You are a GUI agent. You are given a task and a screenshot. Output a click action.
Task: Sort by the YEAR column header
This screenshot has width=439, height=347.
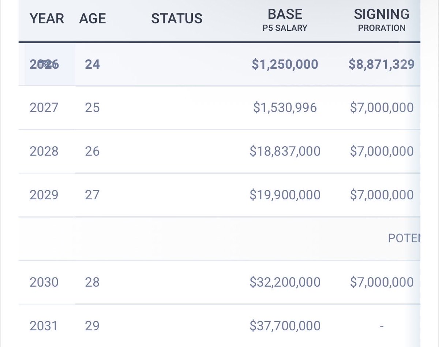47,18
